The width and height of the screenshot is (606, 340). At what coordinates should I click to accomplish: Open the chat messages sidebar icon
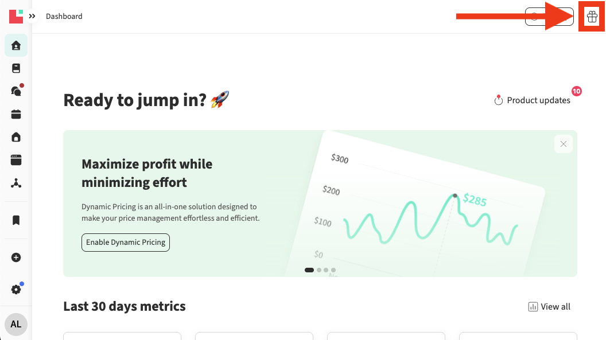pyautogui.click(x=16, y=91)
